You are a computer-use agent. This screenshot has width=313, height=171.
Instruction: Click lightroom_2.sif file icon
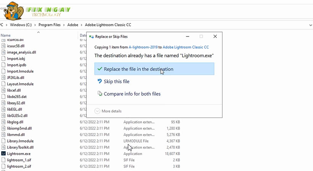click(3, 166)
